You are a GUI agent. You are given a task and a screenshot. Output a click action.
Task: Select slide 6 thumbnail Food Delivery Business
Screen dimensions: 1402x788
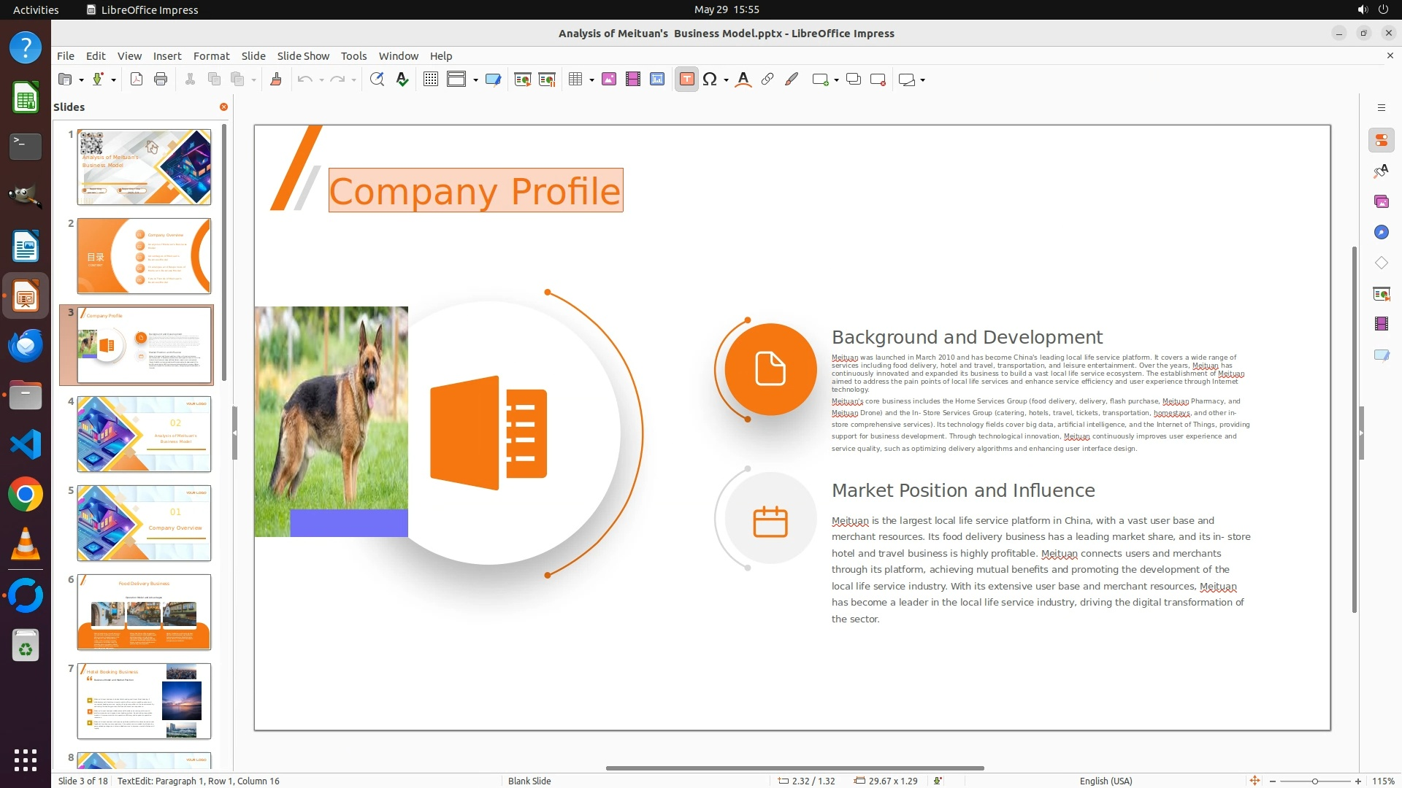pos(144,612)
